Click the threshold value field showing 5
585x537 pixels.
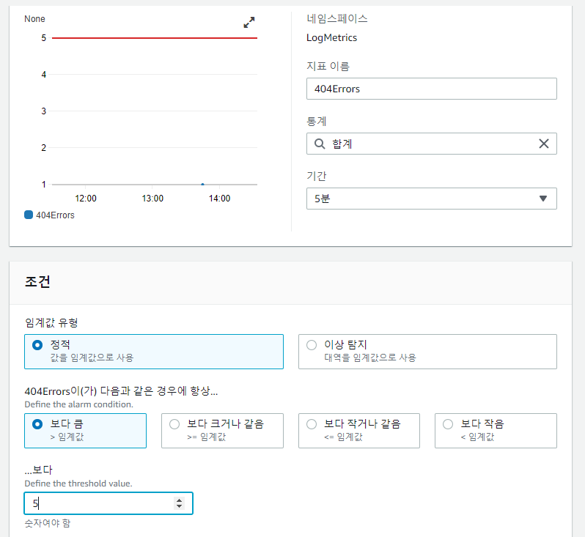click(x=108, y=503)
